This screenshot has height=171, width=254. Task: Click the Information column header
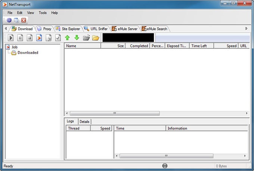207,128
